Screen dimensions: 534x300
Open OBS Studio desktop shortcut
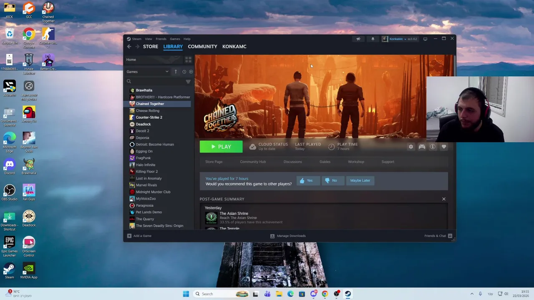pos(9,192)
